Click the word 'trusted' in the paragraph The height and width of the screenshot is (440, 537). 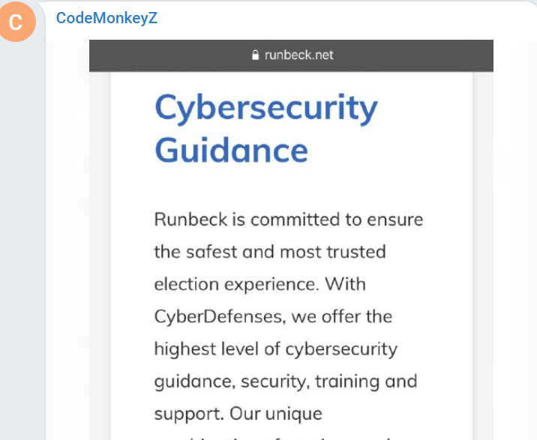pos(356,252)
